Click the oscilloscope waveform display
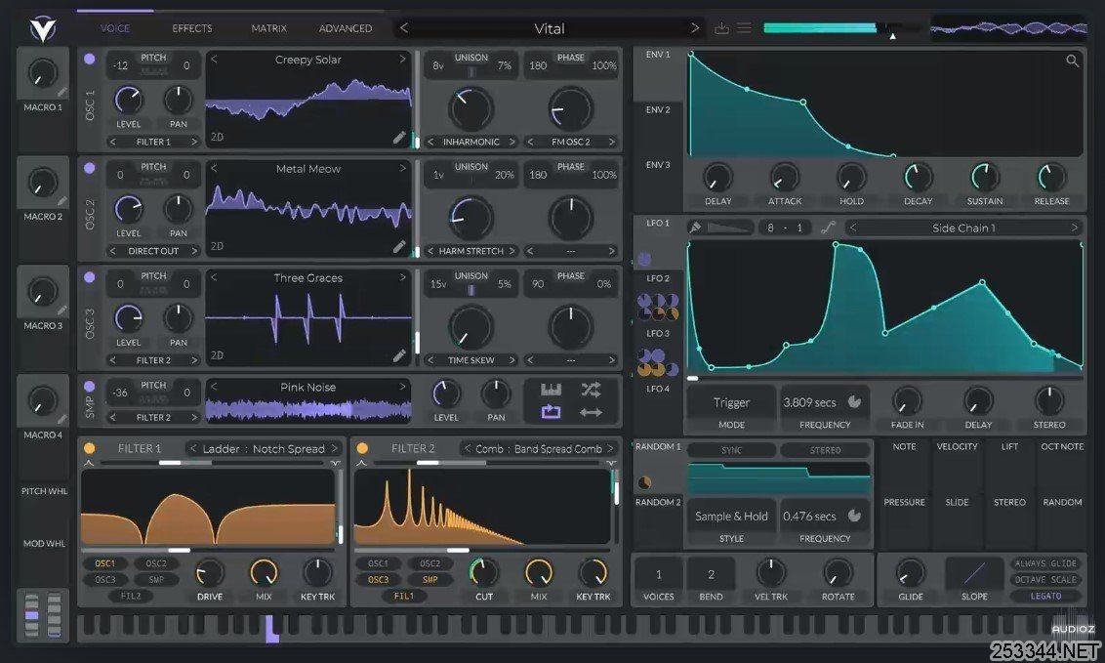 pos(1008,29)
